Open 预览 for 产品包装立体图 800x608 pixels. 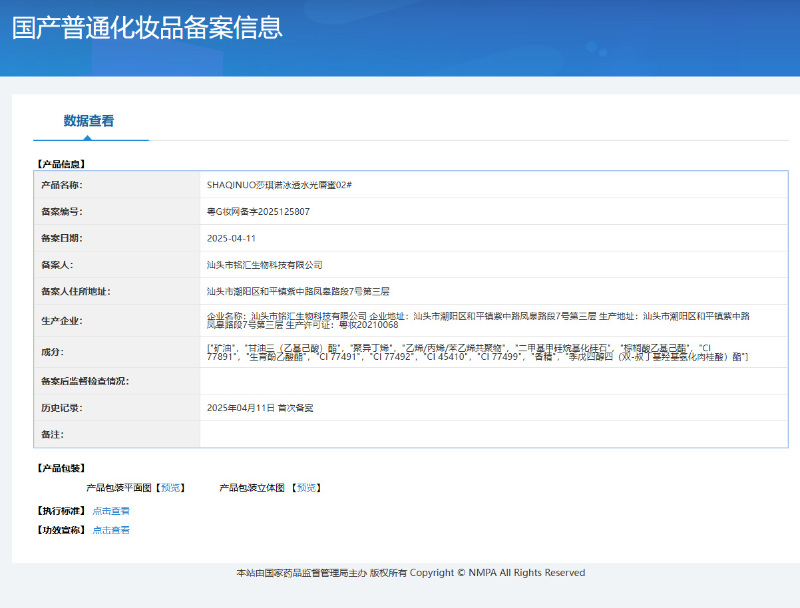tap(306, 488)
